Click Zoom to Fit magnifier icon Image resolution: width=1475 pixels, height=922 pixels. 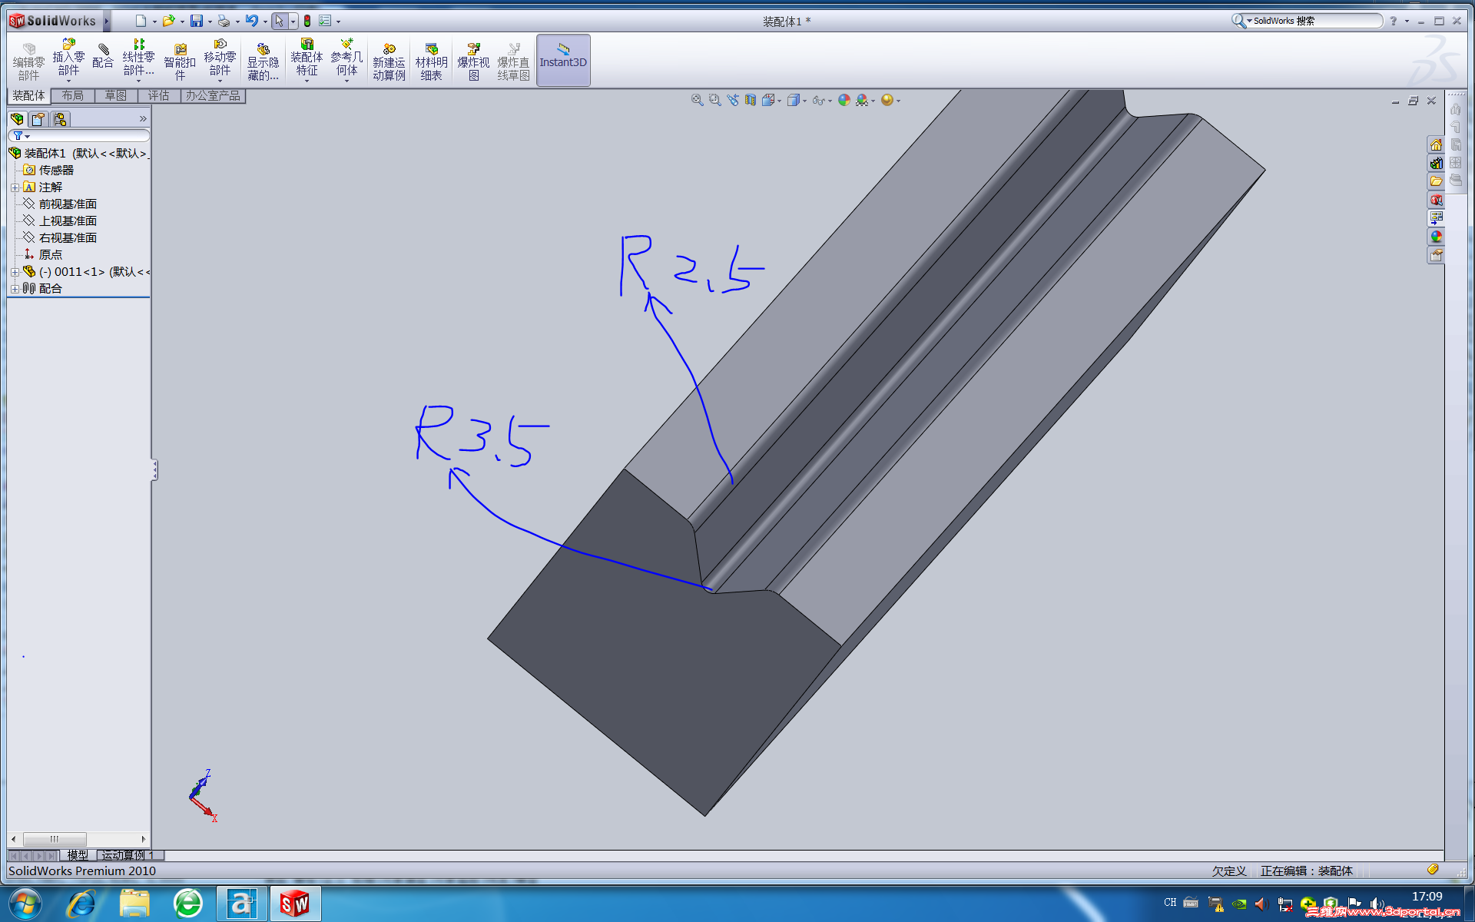coord(697,101)
